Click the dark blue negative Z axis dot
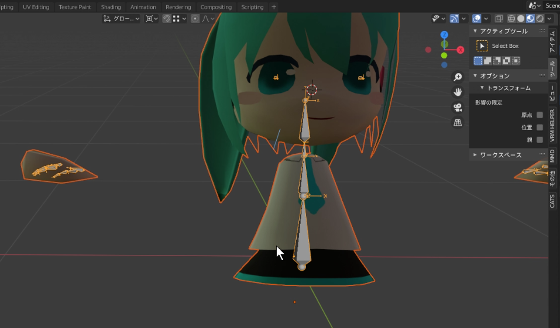The height and width of the screenshot is (328, 560). pyautogui.click(x=444, y=65)
